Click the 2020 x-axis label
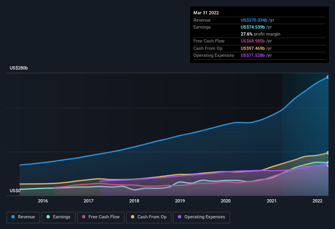 click(x=226, y=201)
